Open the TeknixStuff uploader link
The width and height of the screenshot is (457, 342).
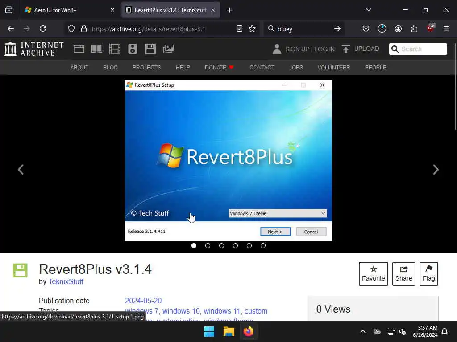[x=66, y=281]
